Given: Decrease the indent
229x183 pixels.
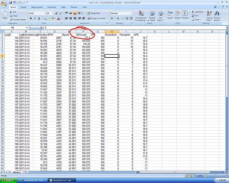Looking at the screenshot, I should click(80, 18).
